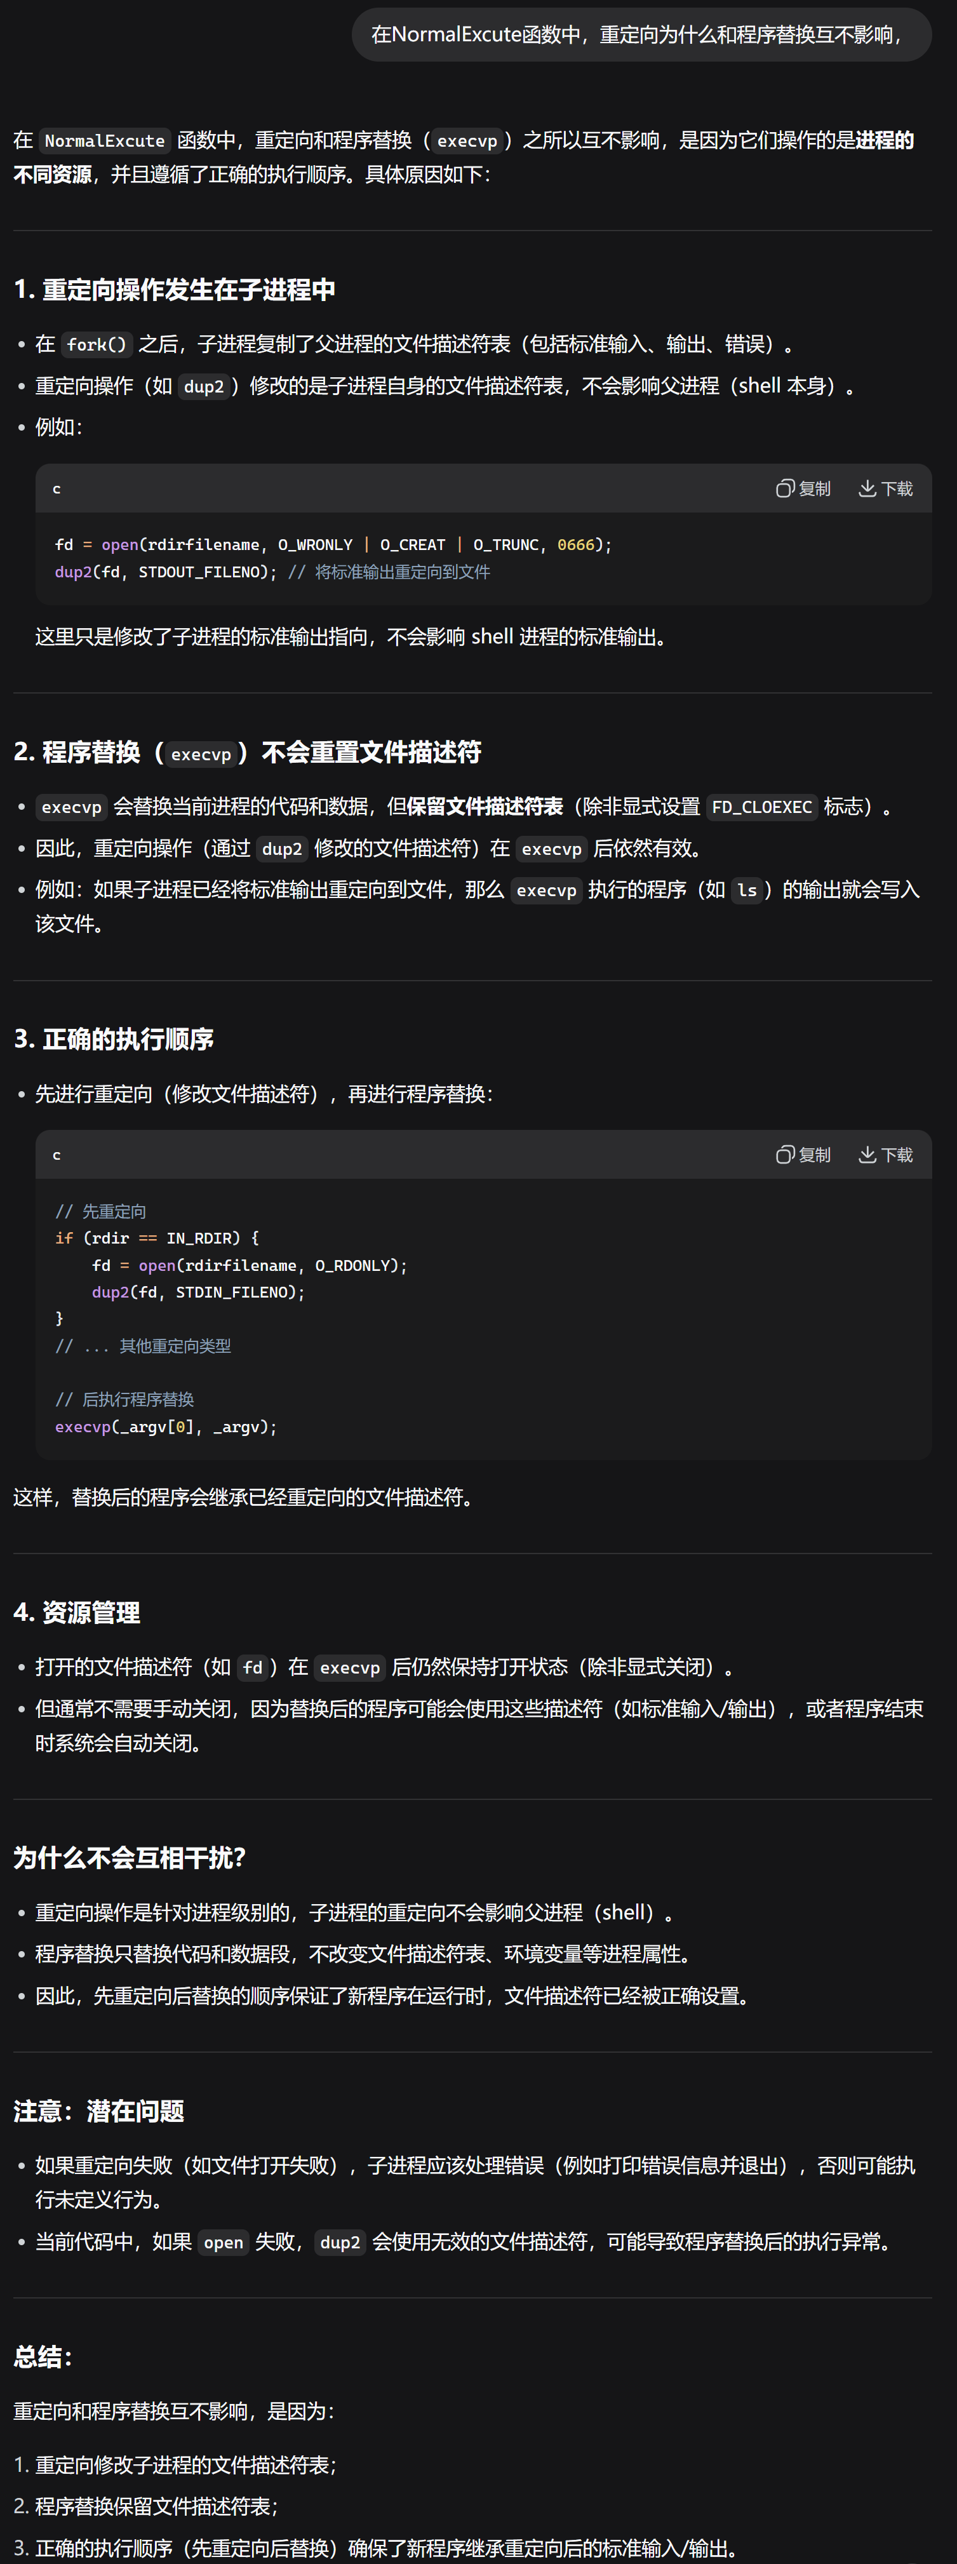Click inline code fd in section 4

point(253,1667)
